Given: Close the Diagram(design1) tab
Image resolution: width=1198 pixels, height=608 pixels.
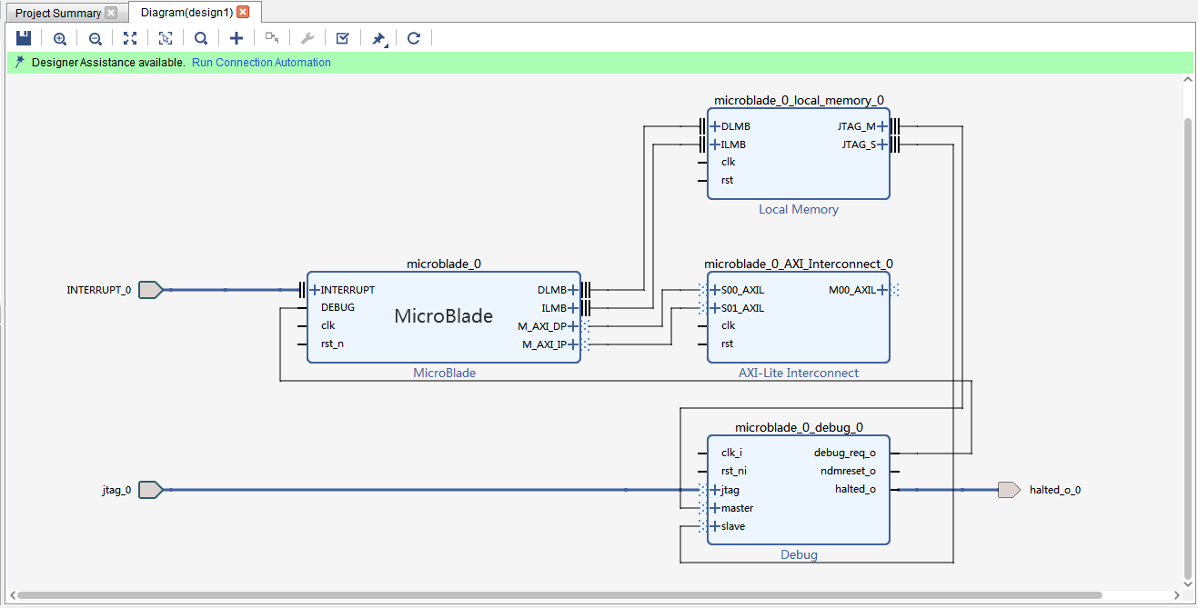Looking at the screenshot, I should click(243, 13).
